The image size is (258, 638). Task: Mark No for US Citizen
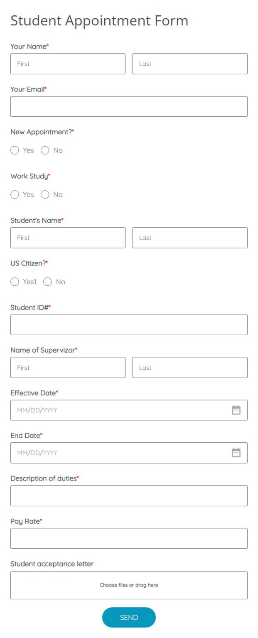pos(48,282)
